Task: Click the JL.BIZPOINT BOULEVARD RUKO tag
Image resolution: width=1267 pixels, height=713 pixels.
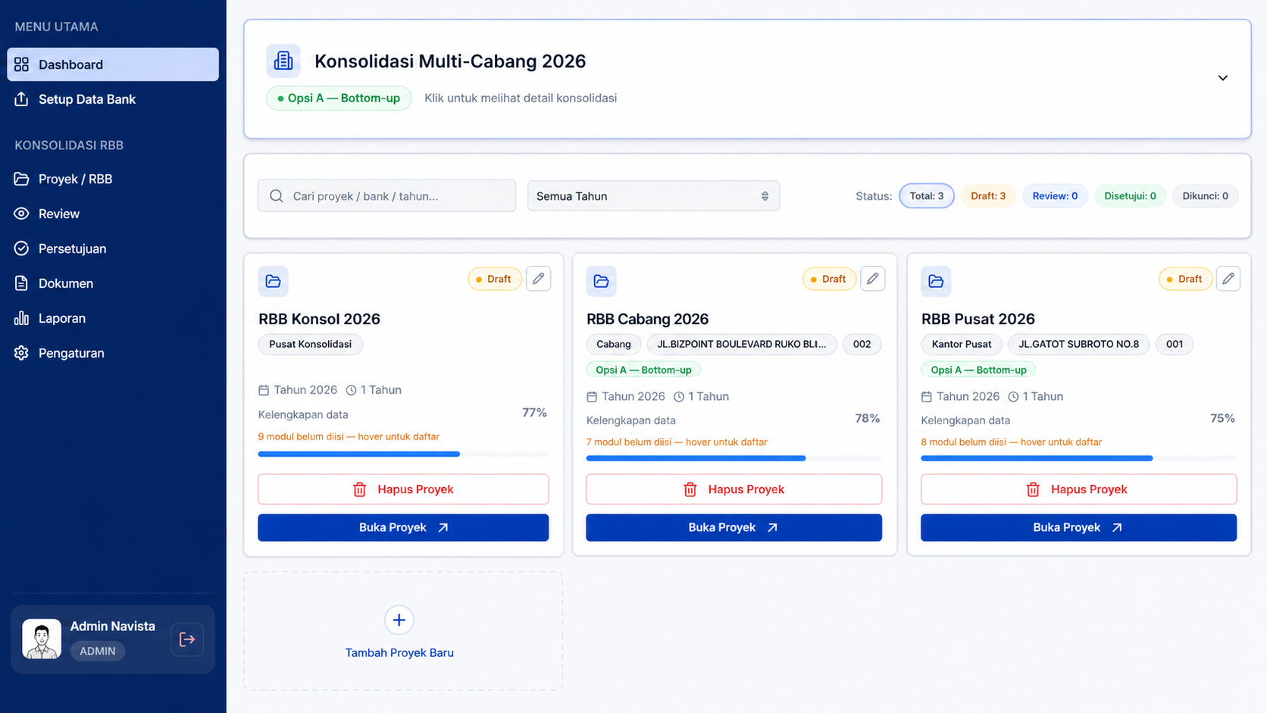Action: pos(742,344)
